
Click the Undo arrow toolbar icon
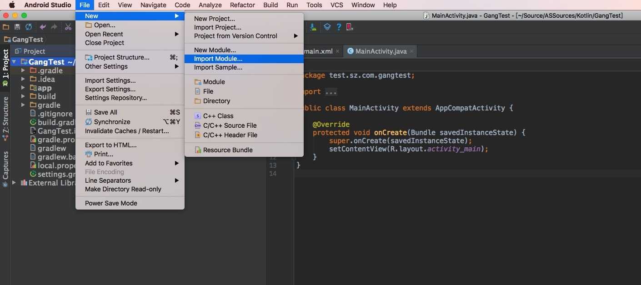pos(43,27)
